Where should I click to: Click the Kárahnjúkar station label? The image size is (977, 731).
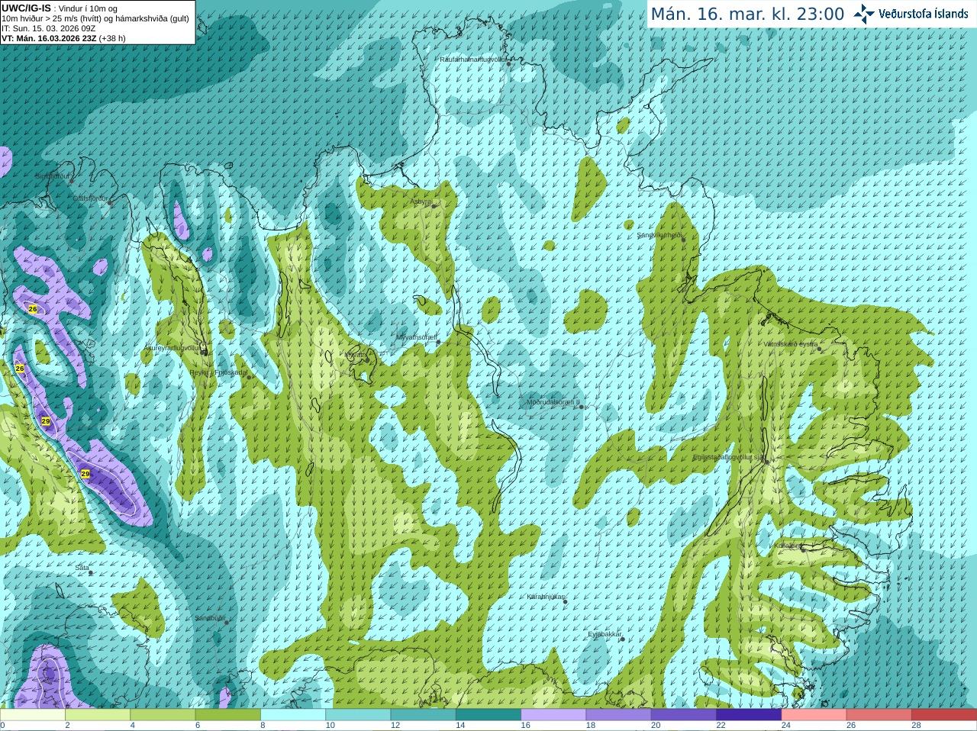[545, 597]
